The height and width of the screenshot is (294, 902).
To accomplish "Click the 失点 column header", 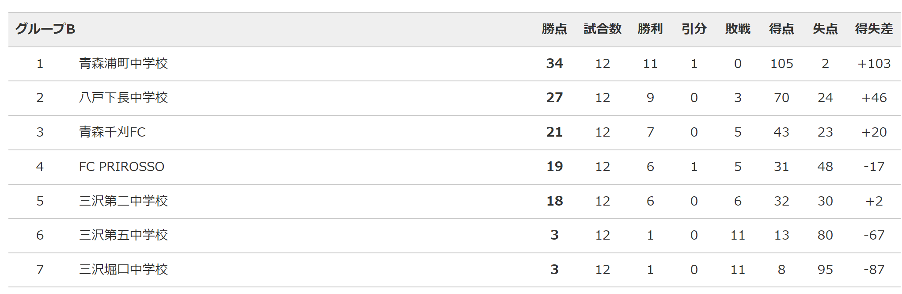I will pos(825,29).
